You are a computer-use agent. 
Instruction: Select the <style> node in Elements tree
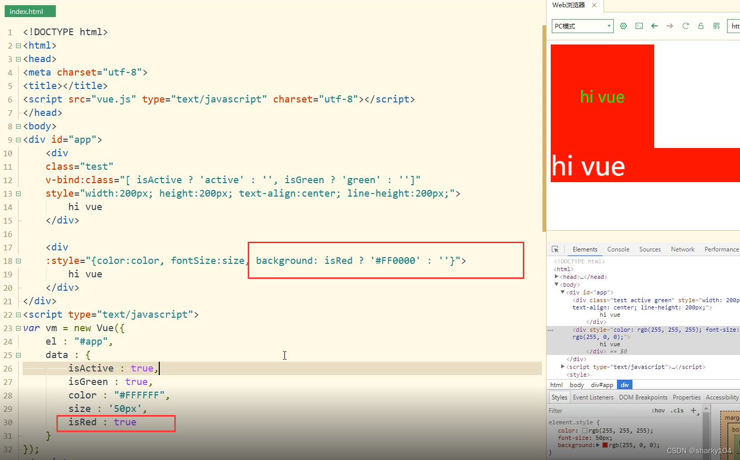coord(578,375)
